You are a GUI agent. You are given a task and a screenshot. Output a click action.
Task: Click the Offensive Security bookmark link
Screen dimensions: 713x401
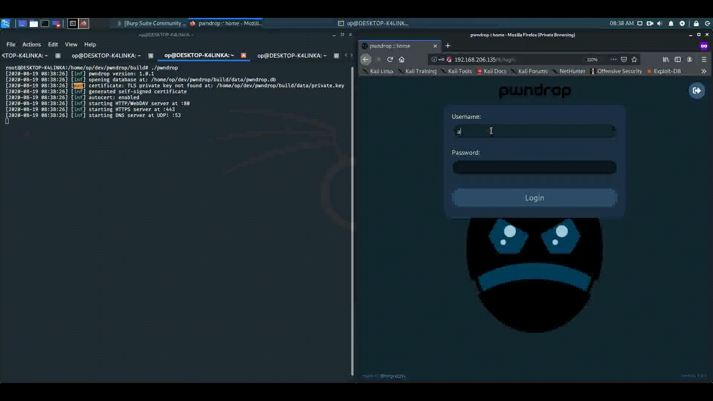coord(619,71)
